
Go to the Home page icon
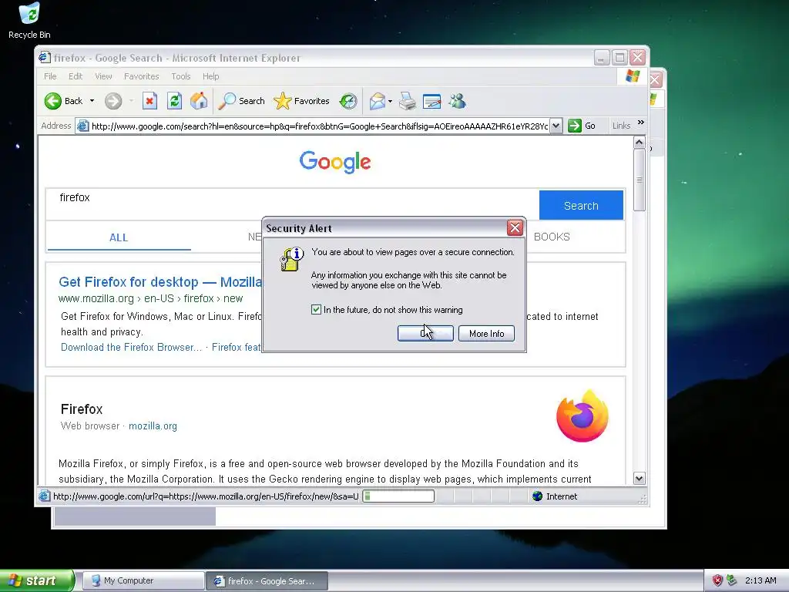coord(199,101)
